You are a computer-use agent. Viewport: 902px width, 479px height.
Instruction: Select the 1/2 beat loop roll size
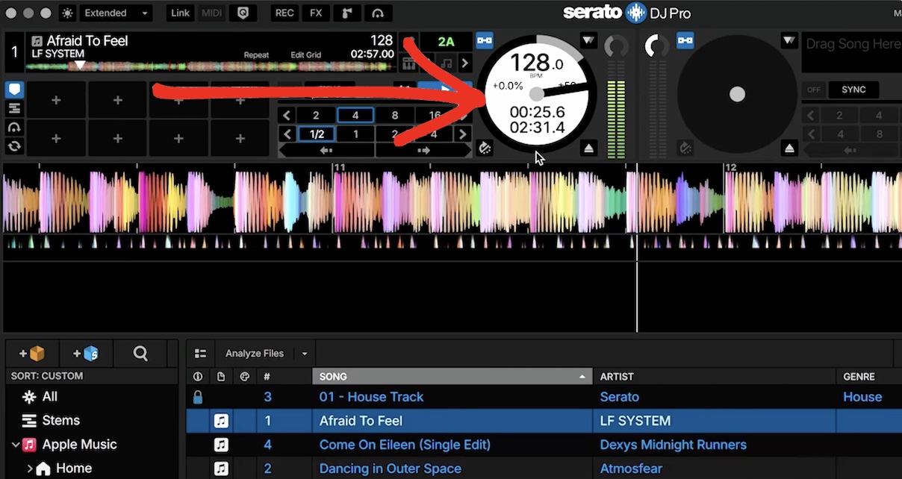click(317, 134)
